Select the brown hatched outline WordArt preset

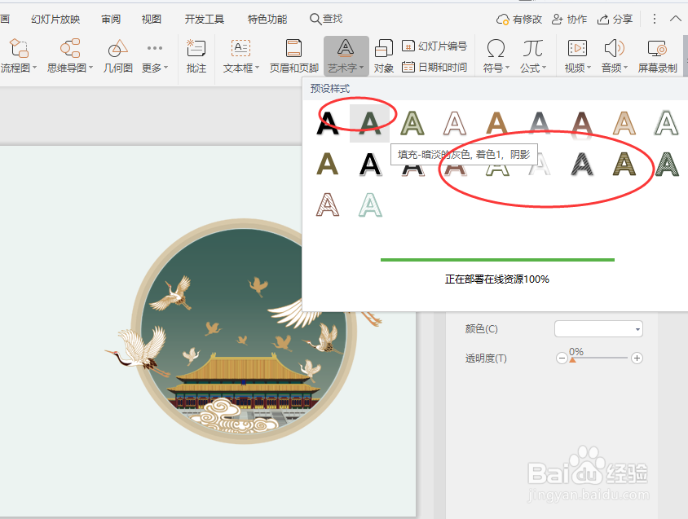pos(328,205)
